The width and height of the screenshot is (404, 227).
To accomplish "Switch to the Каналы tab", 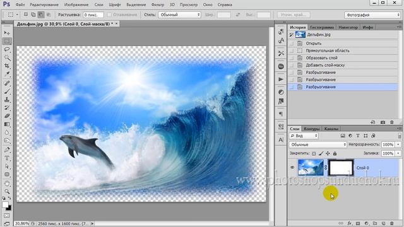I will [x=331, y=129].
